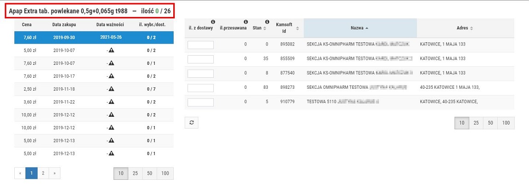Image resolution: width=529 pixels, height=189 pixels.
Task: Click warning icon in 2019-10-17 row
Action: (112, 76)
